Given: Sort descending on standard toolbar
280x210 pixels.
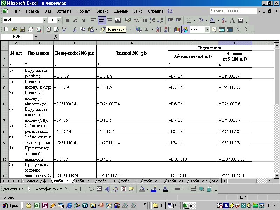Looking at the screenshot, I should pos(167,29).
